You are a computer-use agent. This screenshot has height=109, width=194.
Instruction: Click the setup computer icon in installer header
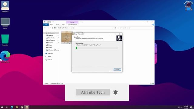coord(119,38)
